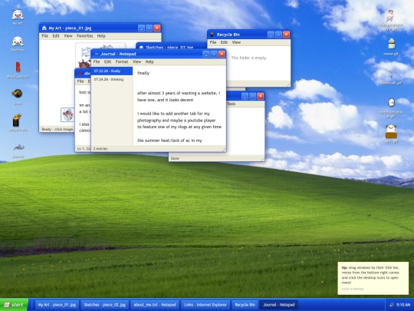The image size is (414, 311).
Task: Click the small artwork thumbnail in My Art
Action: click(x=67, y=114)
